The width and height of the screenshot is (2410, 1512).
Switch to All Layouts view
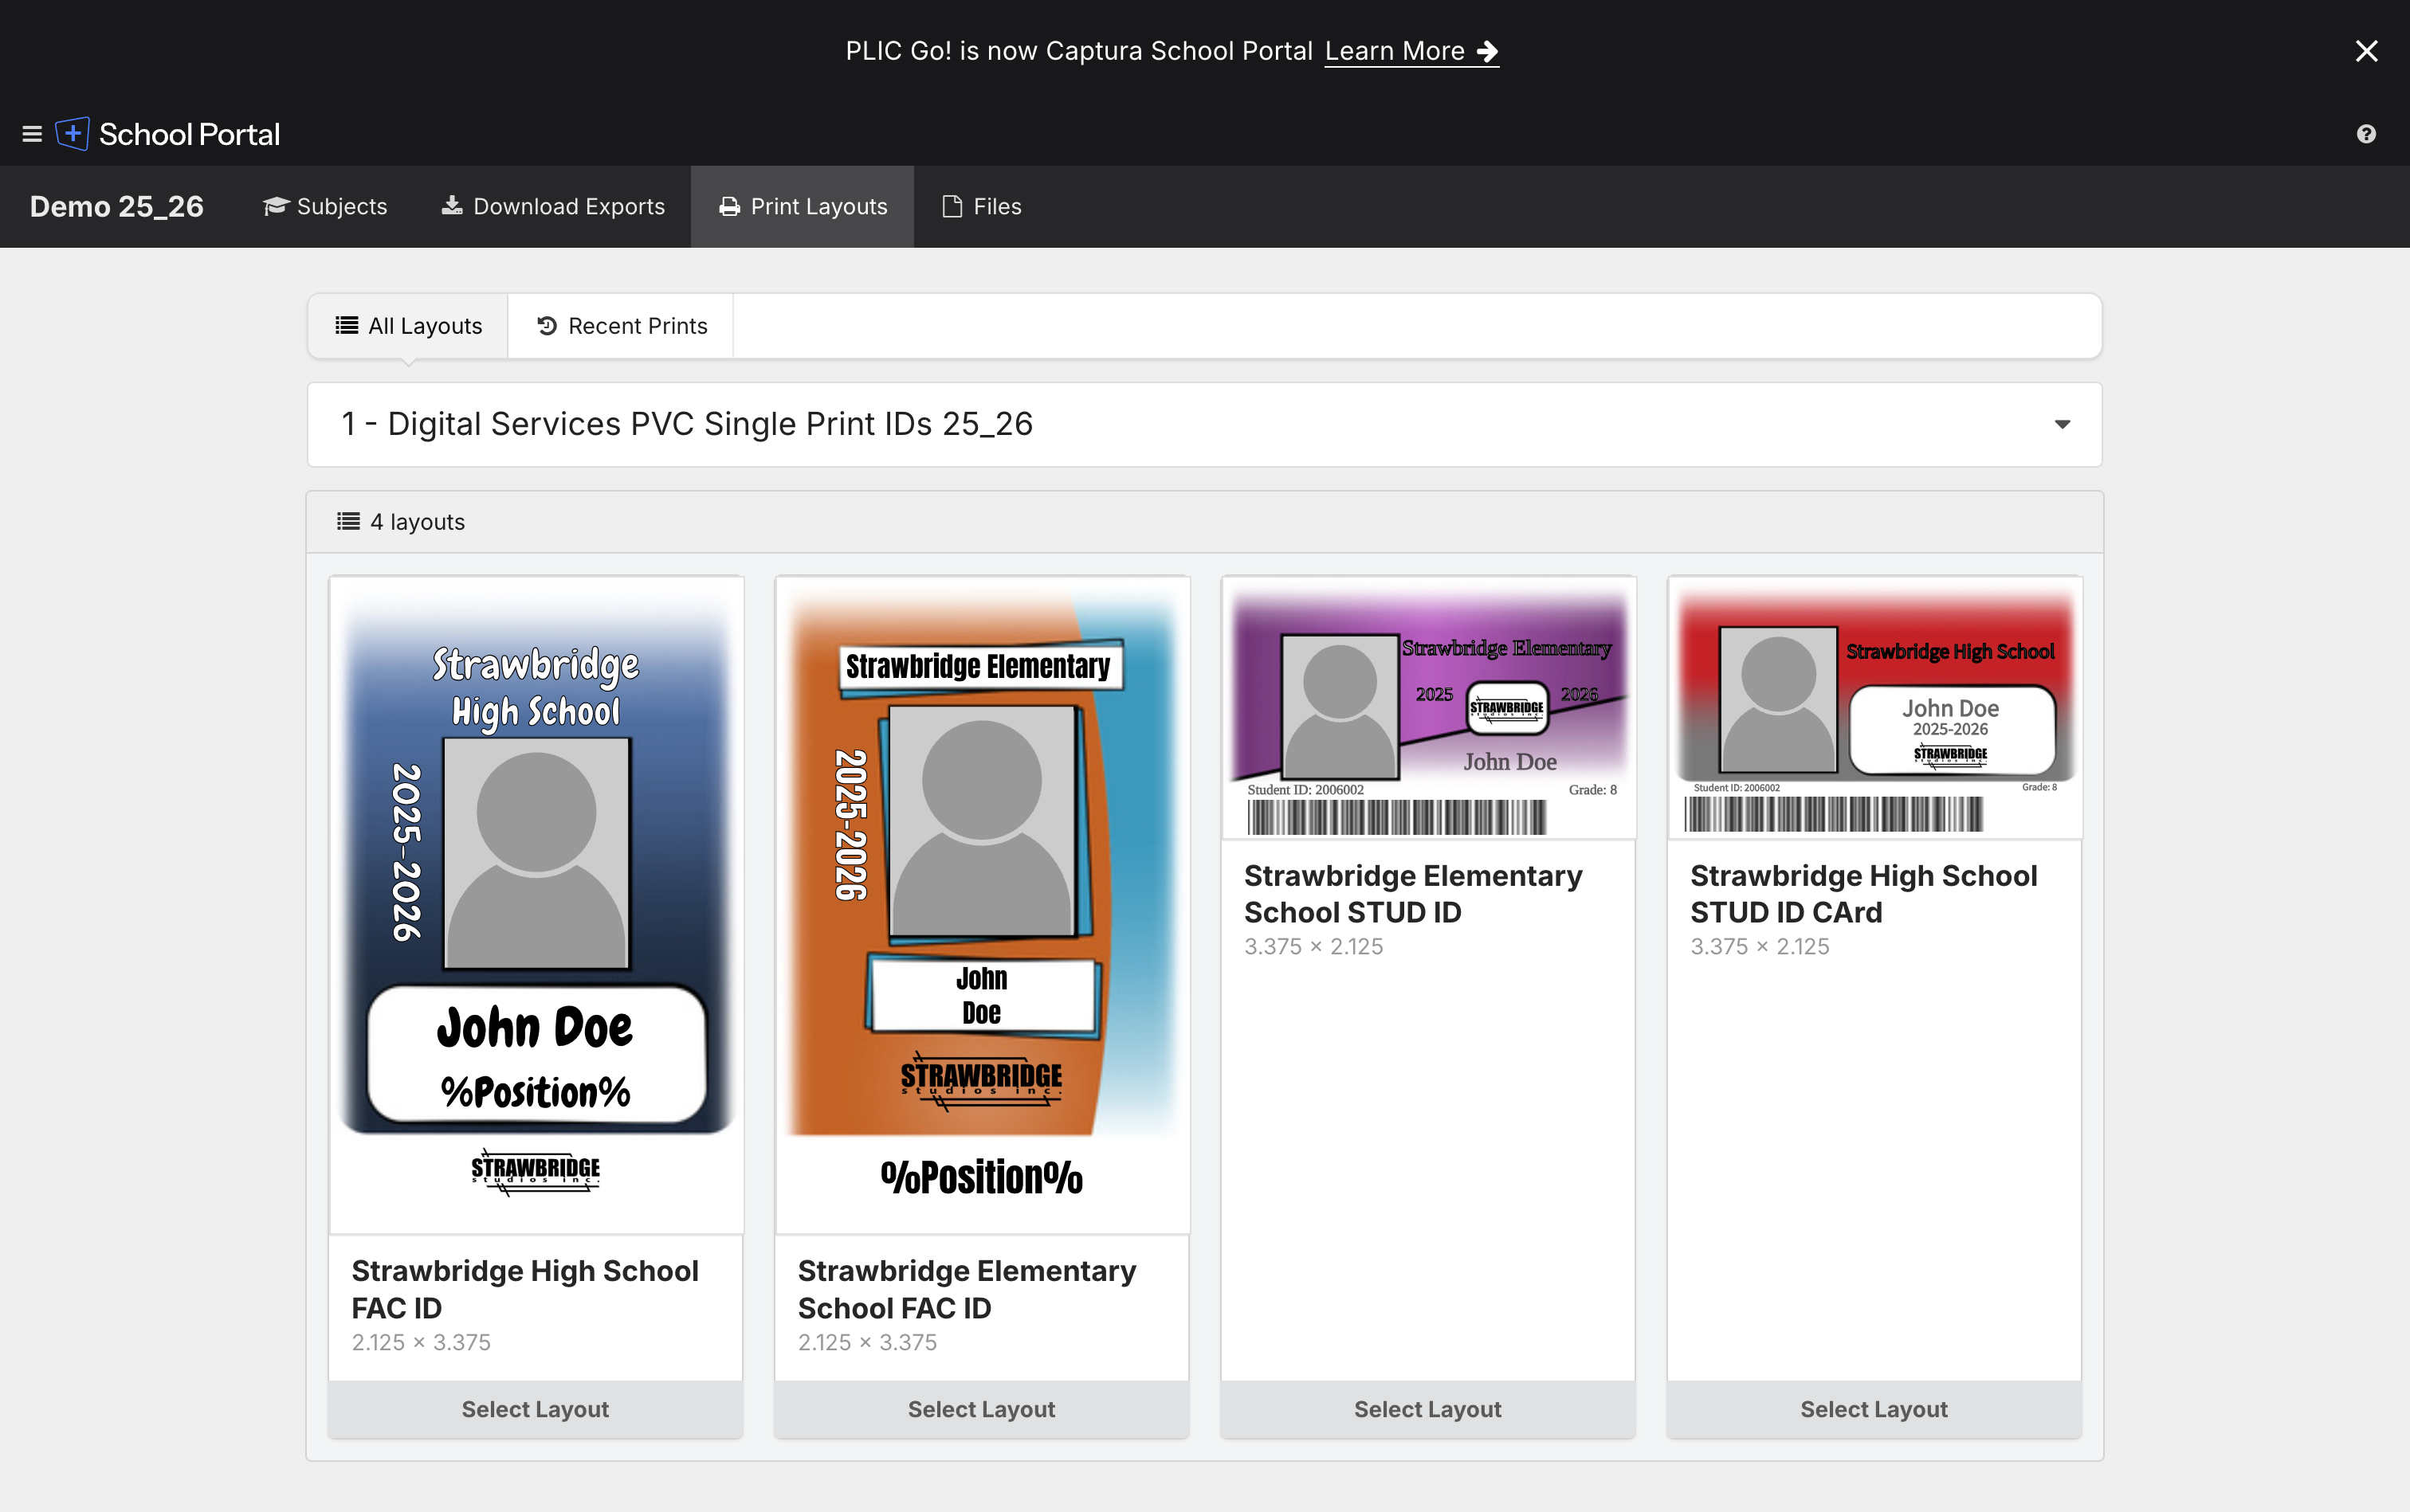[408, 326]
